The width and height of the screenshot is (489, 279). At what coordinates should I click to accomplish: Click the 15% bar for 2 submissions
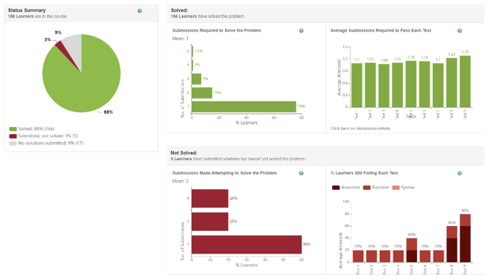pyautogui.click(x=202, y=93)
